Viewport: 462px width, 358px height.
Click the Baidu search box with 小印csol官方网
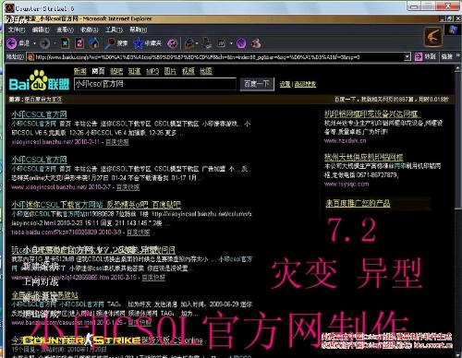pyautogui.click(x=155, y=84)
